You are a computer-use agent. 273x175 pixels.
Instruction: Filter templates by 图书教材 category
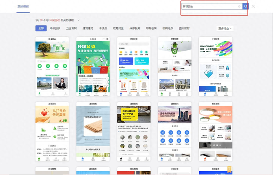tap(184, 28)
